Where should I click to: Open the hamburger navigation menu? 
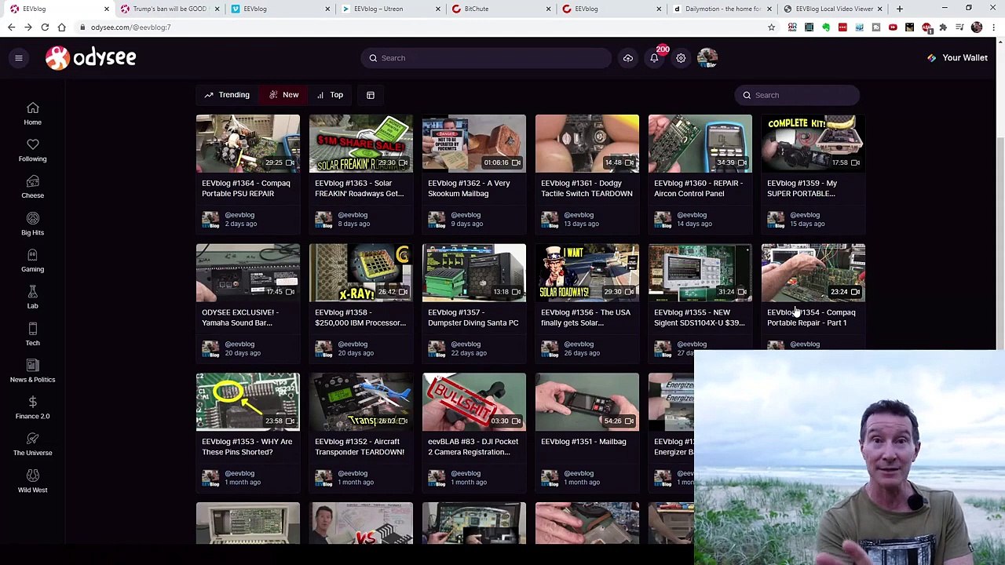pos(19,57)
